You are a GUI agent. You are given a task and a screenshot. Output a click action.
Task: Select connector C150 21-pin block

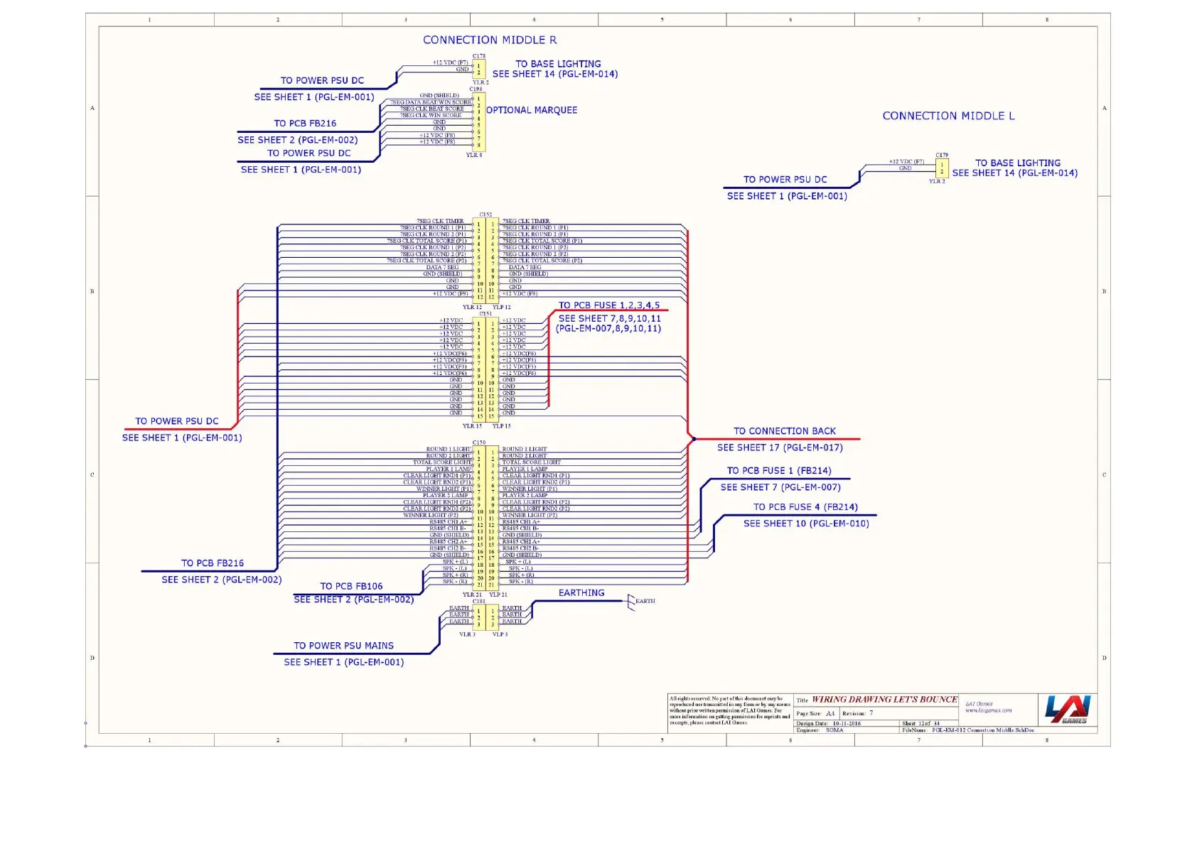coord(485,518)
